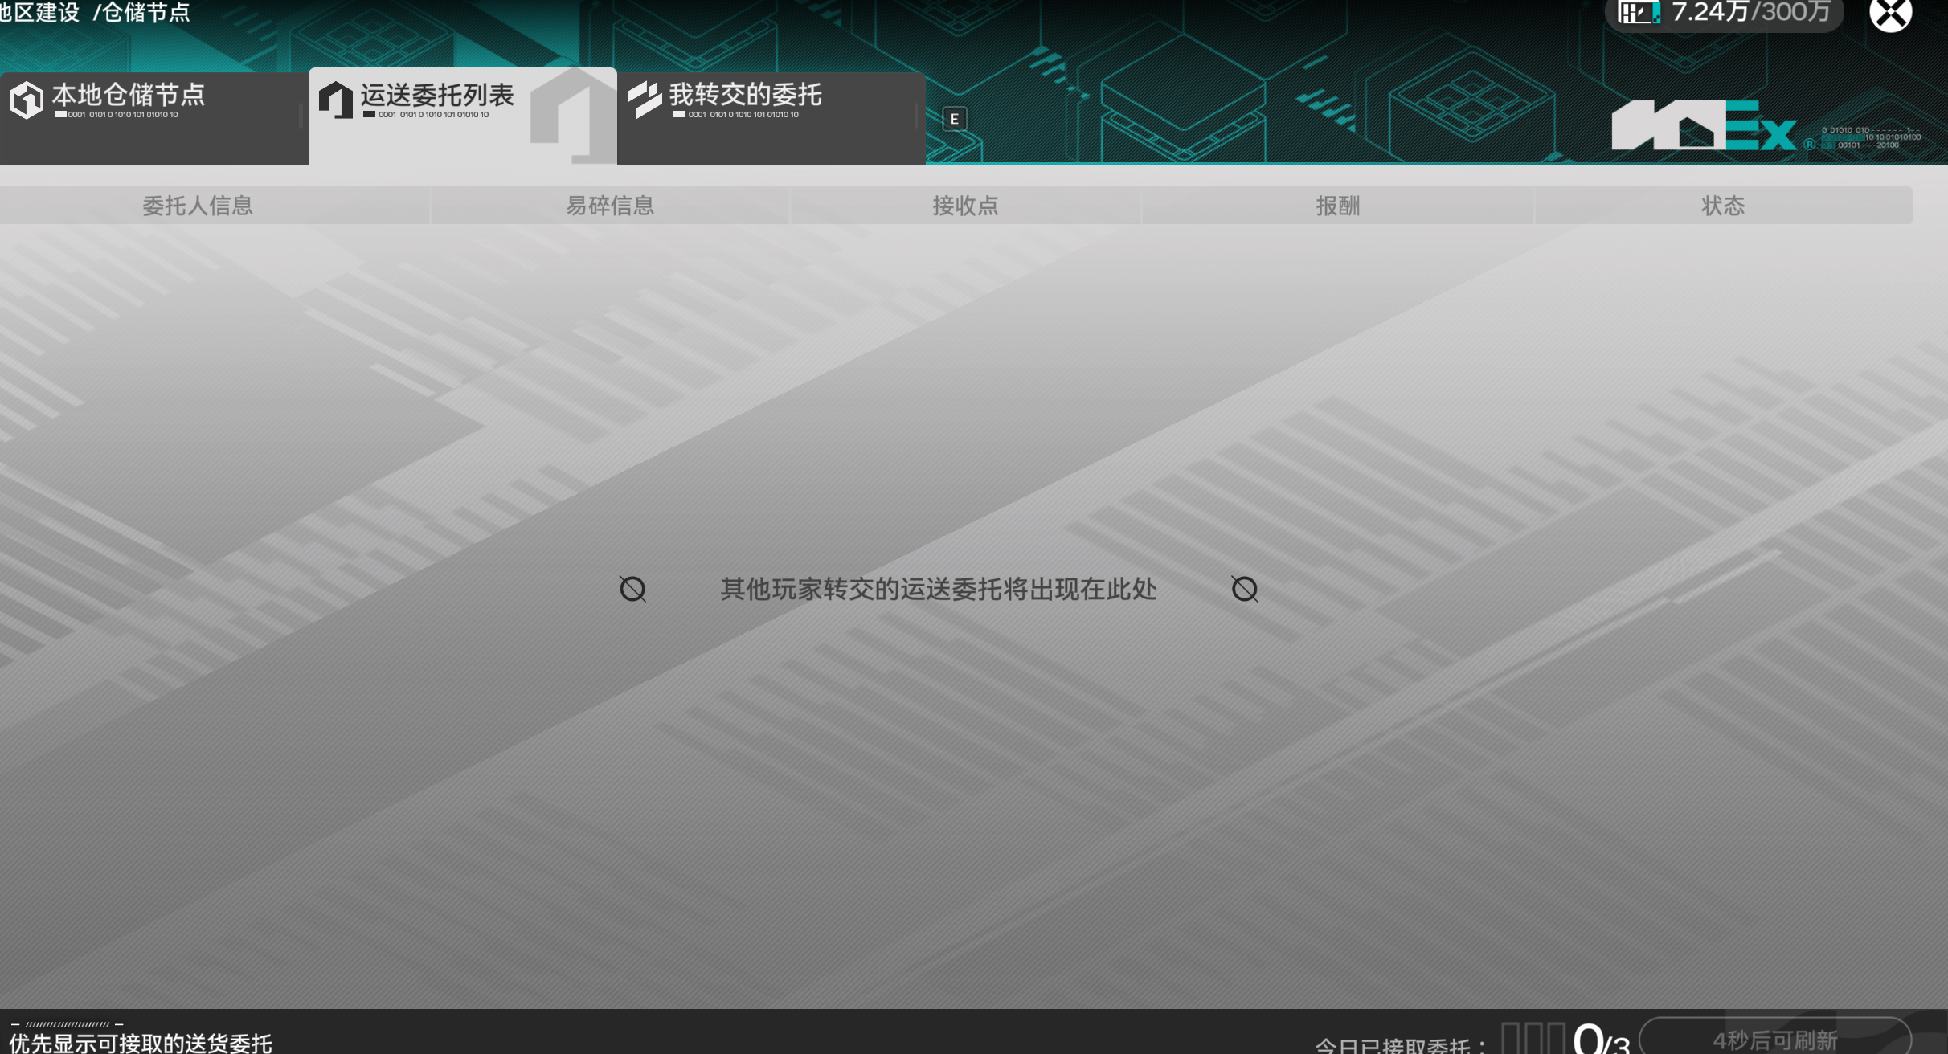
Task: Click the right prohibited-circle icon in center message
Action: tap(1244, 588)
